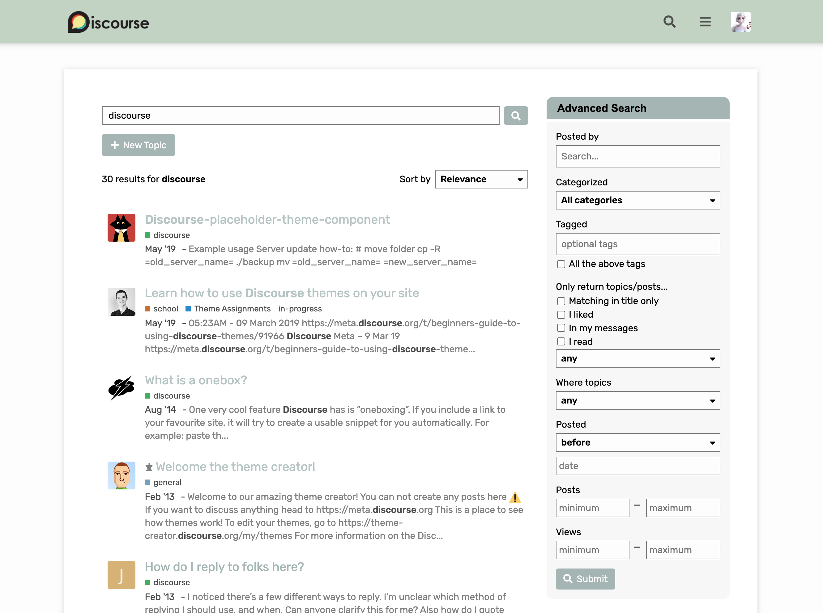
Task: Toggle the I liked checkbox
Action: (561, 315)
